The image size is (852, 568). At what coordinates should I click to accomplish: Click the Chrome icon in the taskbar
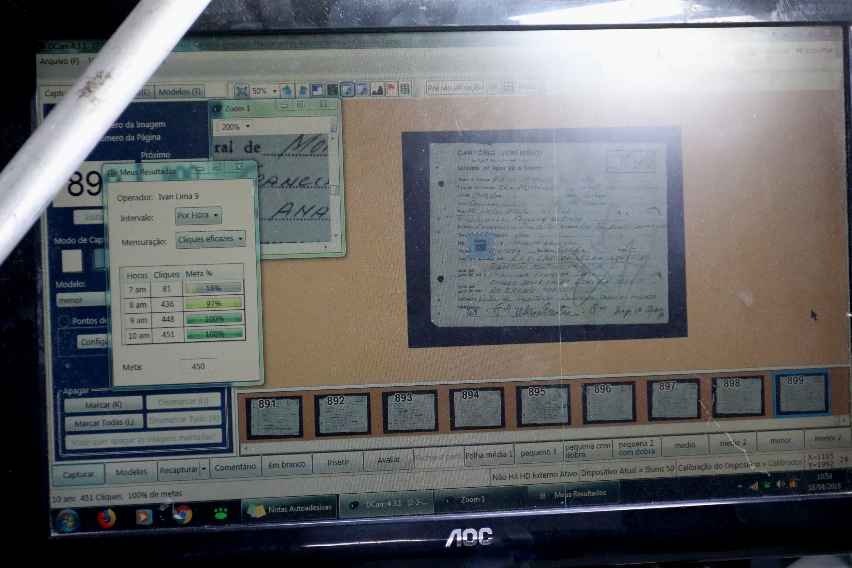pyautogui.click(x=183, y=515)
